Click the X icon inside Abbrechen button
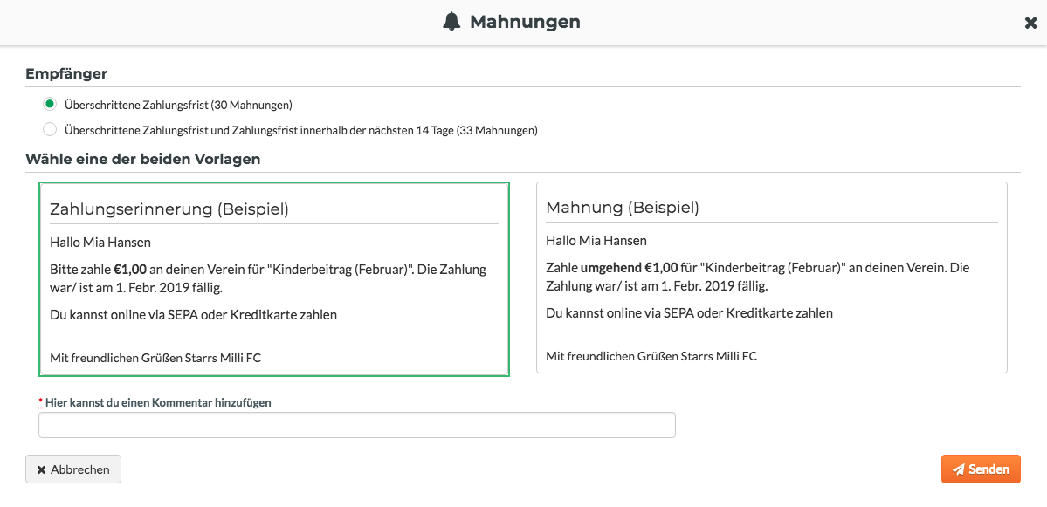The width and height of the screenshot is (1047, 507). [41, 469]
